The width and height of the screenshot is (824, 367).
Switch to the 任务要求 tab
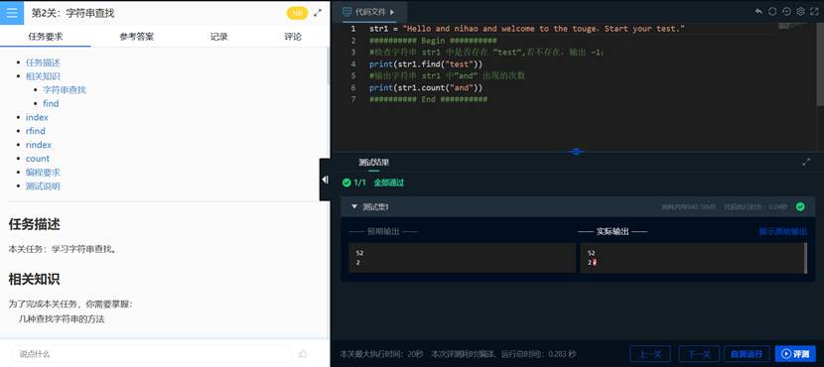point(46,37)
